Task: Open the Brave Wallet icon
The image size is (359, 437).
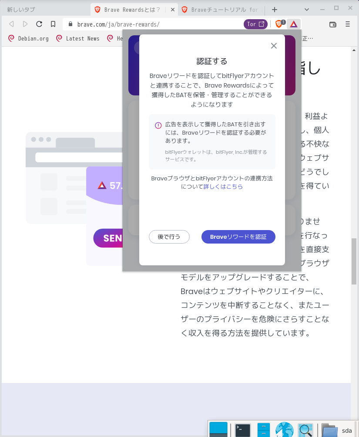Action: click(333, 24)
